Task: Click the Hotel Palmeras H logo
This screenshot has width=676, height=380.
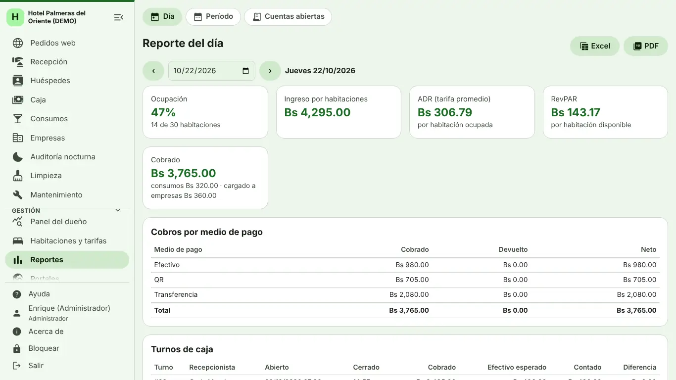Action: (15, 17)
